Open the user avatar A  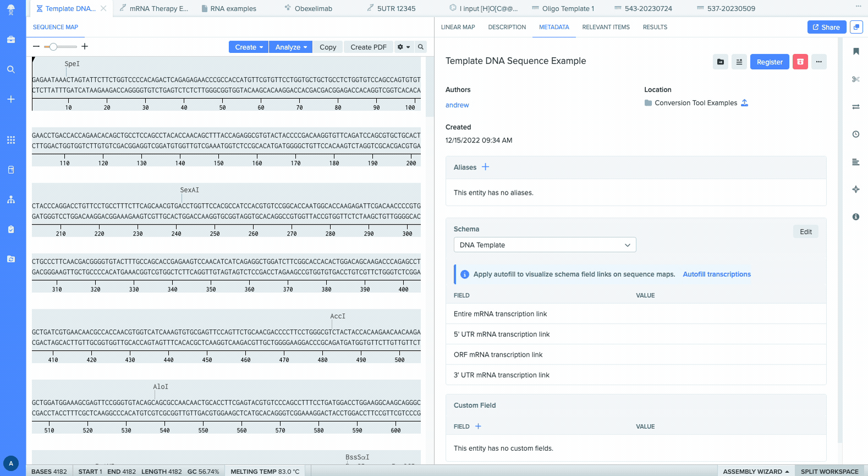[11, 463]
